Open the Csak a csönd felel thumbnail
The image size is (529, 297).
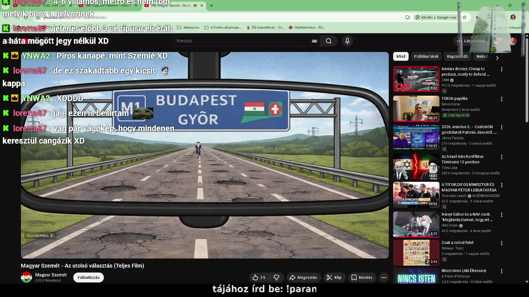416,252
